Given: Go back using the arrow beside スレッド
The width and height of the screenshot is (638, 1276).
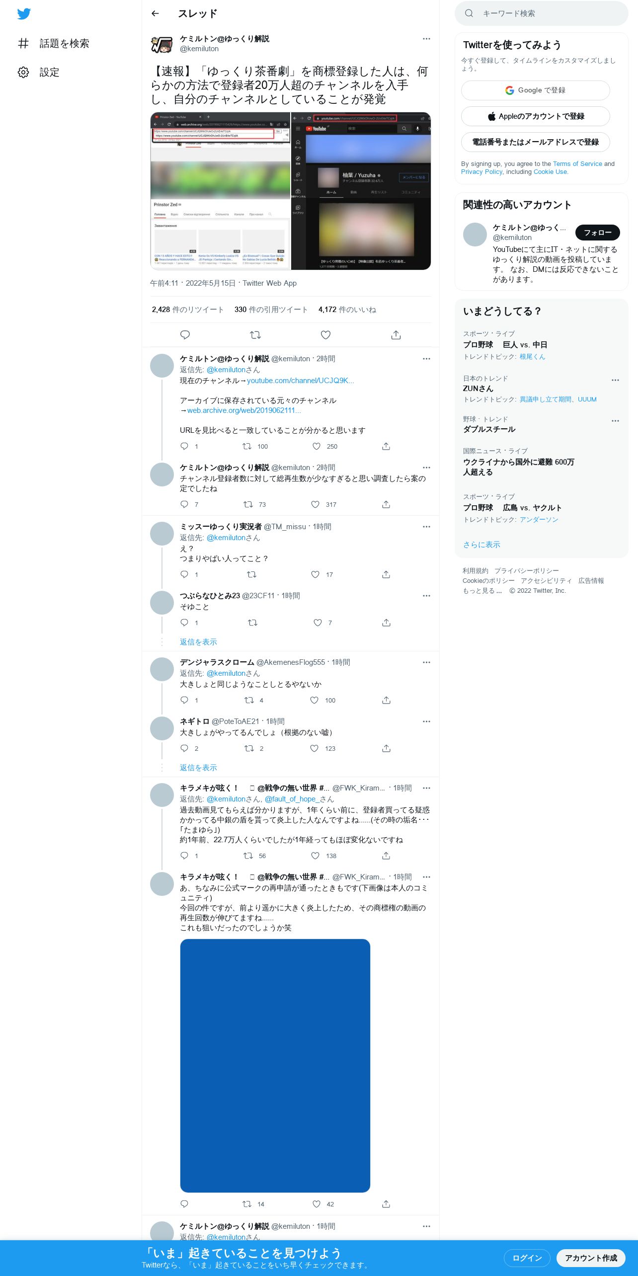Looking at the screenshot, I should coord(155,13).
